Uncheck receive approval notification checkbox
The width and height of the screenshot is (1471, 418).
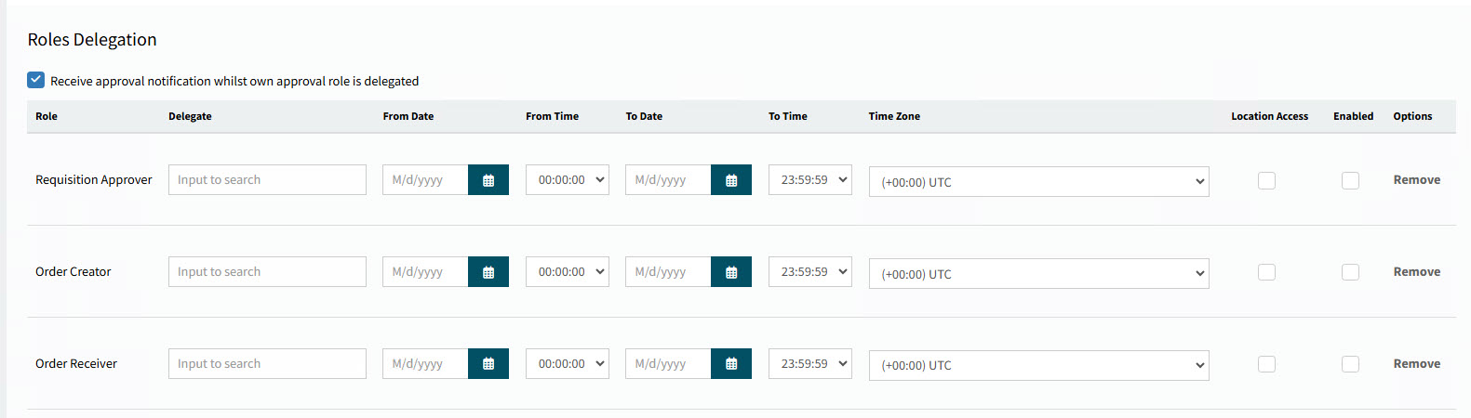[36, 80]
